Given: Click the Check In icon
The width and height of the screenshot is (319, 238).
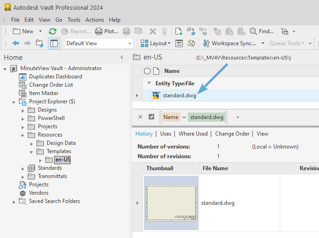Looking at the screenshot, I should [x=191, y=31].
